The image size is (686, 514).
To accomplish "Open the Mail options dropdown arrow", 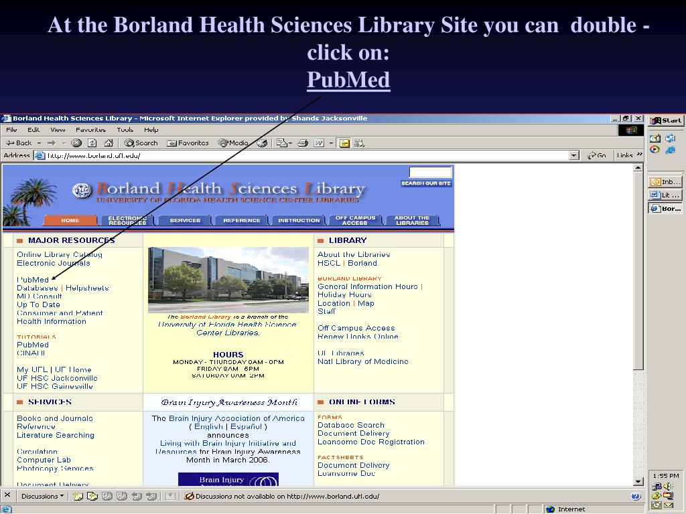I will pos(290,143).
